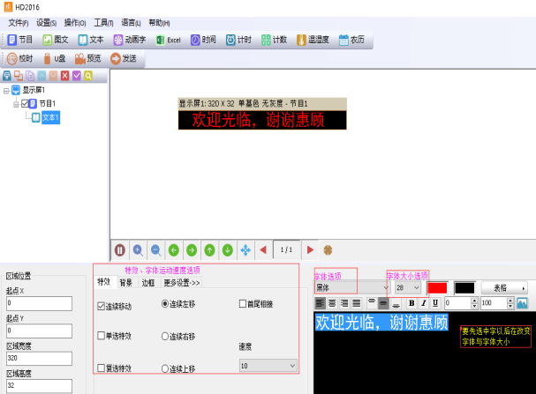Go to next page with red arrow
The width and height of the screenshot is (536, 394).
(x=310, y=249)
